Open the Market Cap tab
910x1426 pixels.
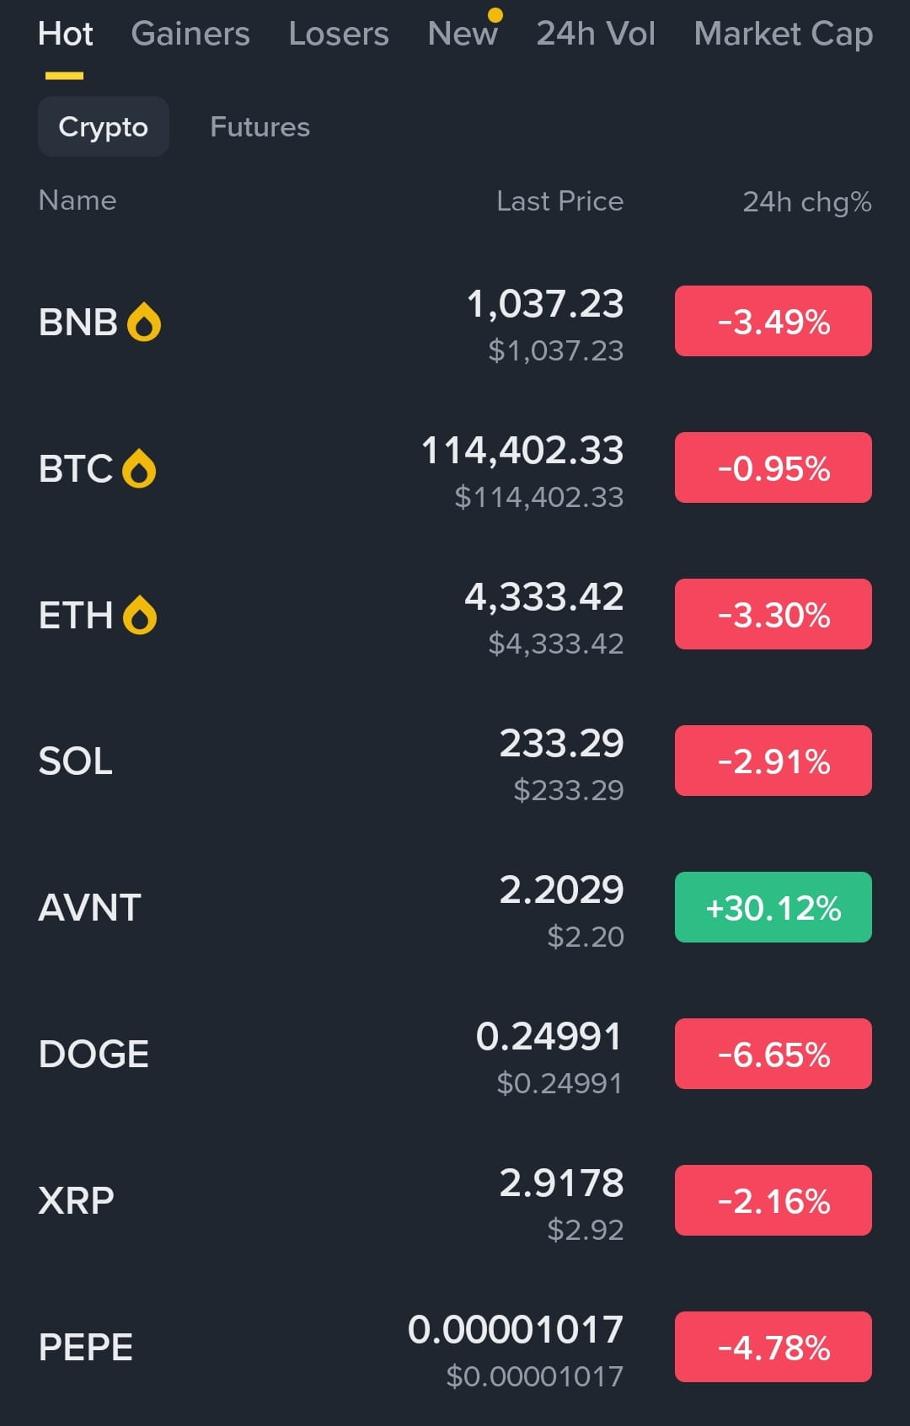pyautogui.click(x=784, y=34)
